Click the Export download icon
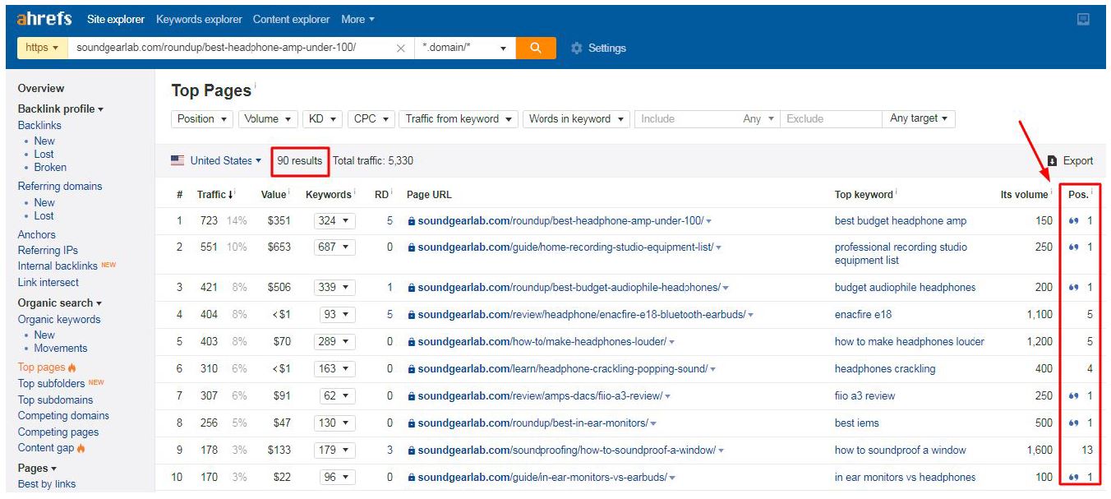Viewport: 1111px width, 499px height. point(1052,161)
